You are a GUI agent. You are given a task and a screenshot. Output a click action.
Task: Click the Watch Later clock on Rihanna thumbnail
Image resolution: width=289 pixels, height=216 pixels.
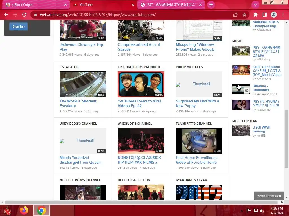pyautogui.click(x=247, y=91)
